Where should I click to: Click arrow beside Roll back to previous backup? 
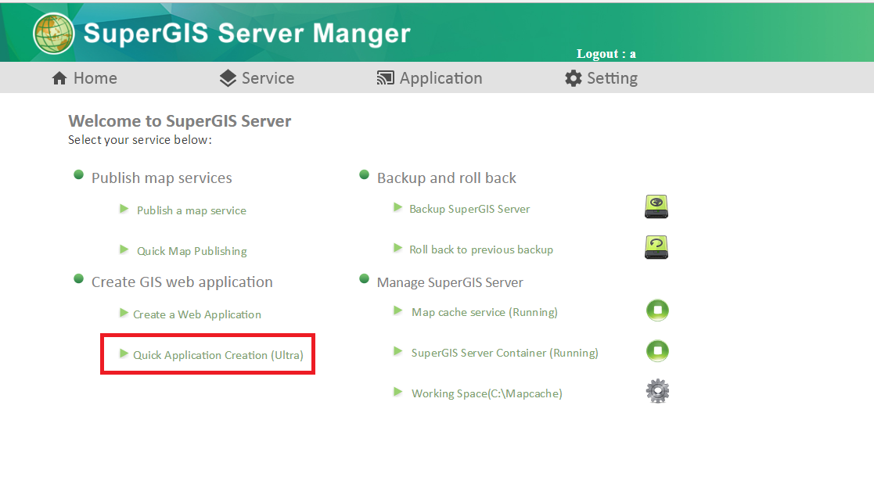[398, 248]
